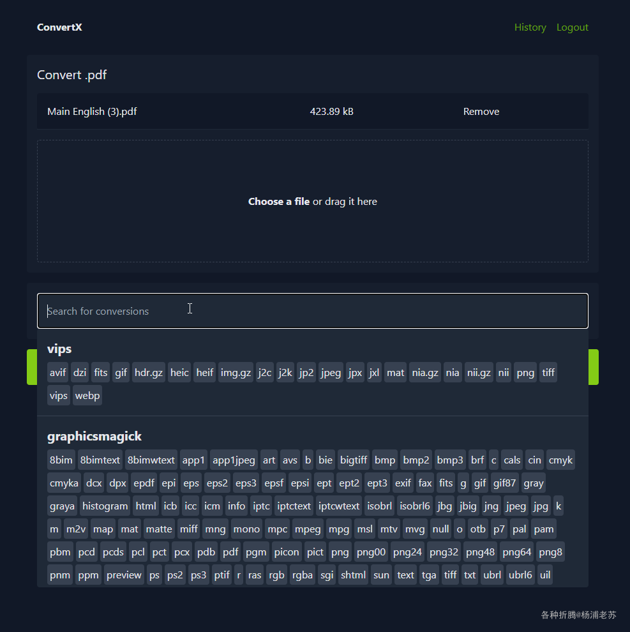The height and width of the screenshot is (632, 630).
Task: Choose the png24 conversion target
Action: 407,552
